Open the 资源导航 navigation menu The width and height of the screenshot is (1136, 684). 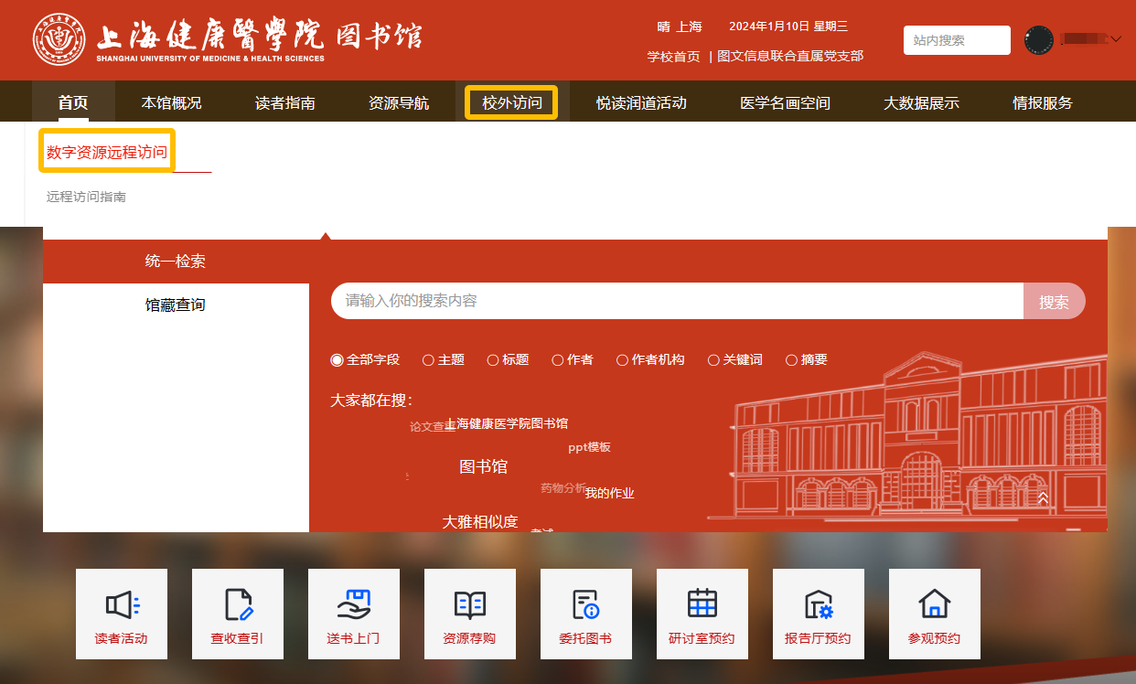click(398, 102)
